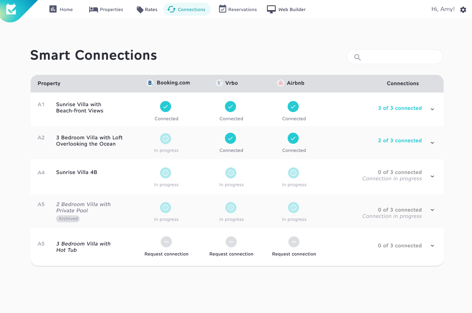Click the Airbnb logo in table header

[281, 83]
